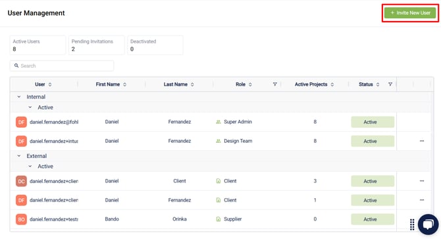Sort by First Name column arrows
This screenshot has width=441, height=239.
(x=124, y=84)
